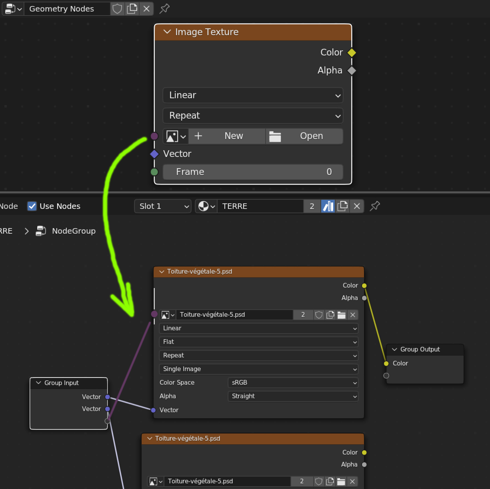Toggle fake user in second Toiture node
The image size is (490, 489).
click(x=318, y=481)
